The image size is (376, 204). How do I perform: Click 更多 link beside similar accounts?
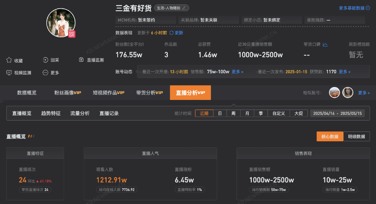[x=364, y=93]
